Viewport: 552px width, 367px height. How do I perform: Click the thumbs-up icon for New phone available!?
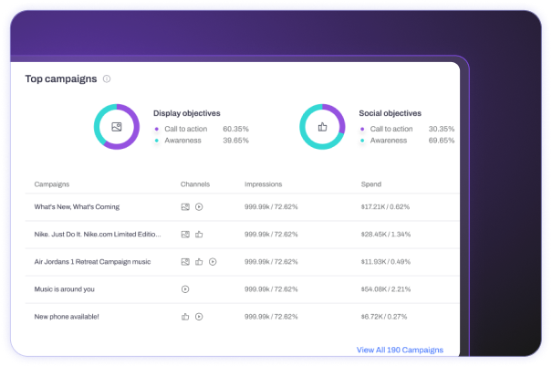pos(185,317)
